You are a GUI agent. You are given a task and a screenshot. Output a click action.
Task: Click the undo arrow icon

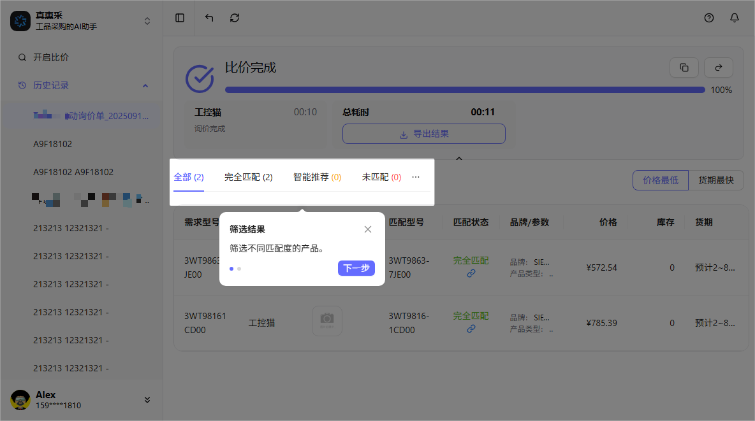tap(209, 18)
